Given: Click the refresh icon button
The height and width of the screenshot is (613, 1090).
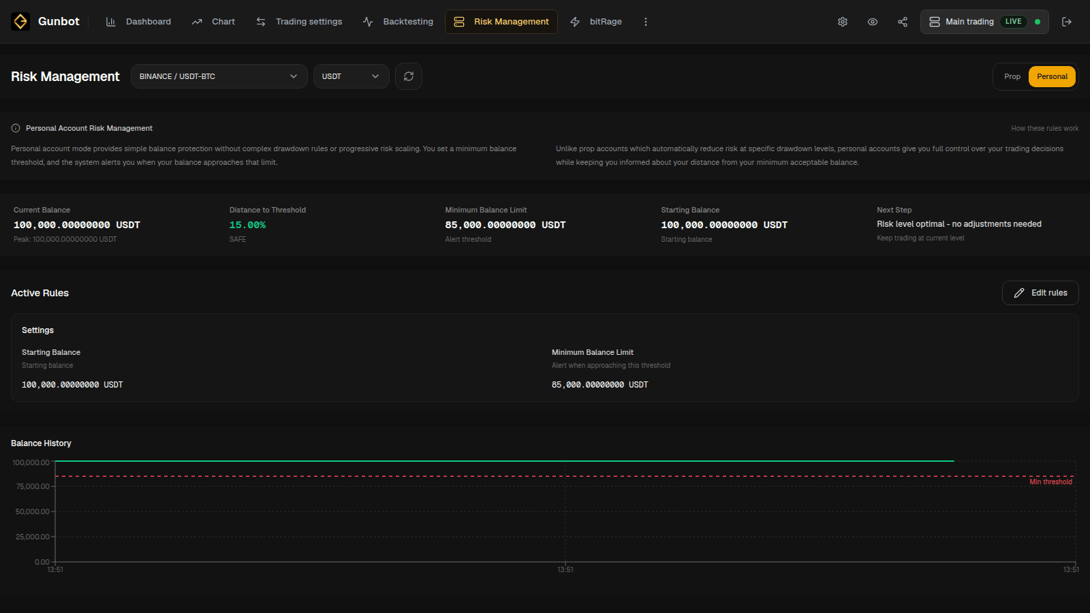Looking at the screenshot, I should (409, 76).
